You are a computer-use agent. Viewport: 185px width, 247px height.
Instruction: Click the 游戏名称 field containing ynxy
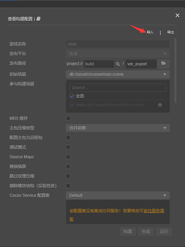(118, 44)
